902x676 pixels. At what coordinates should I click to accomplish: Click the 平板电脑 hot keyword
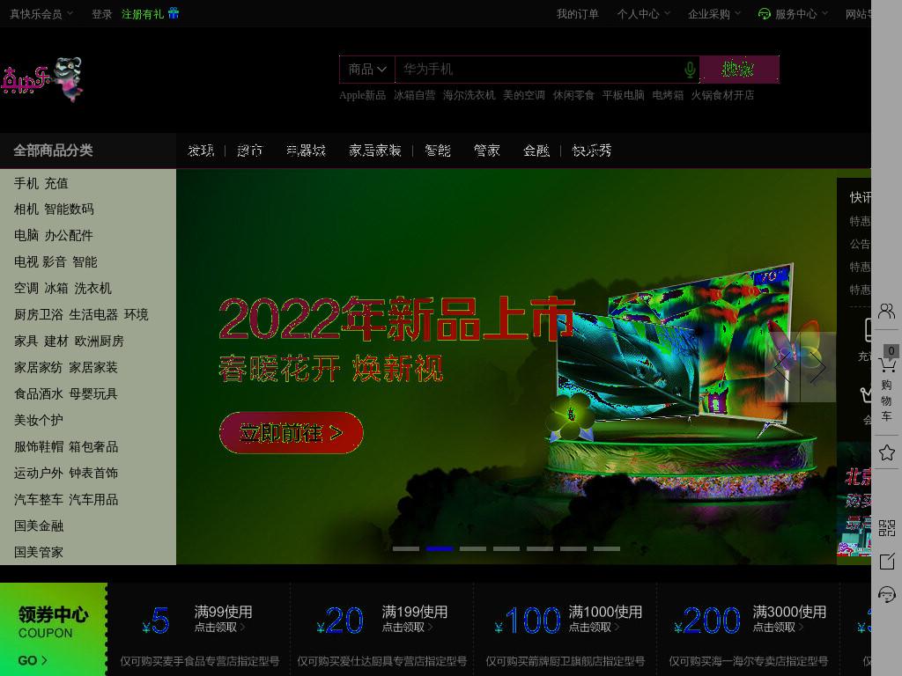[x=623, y=95]
